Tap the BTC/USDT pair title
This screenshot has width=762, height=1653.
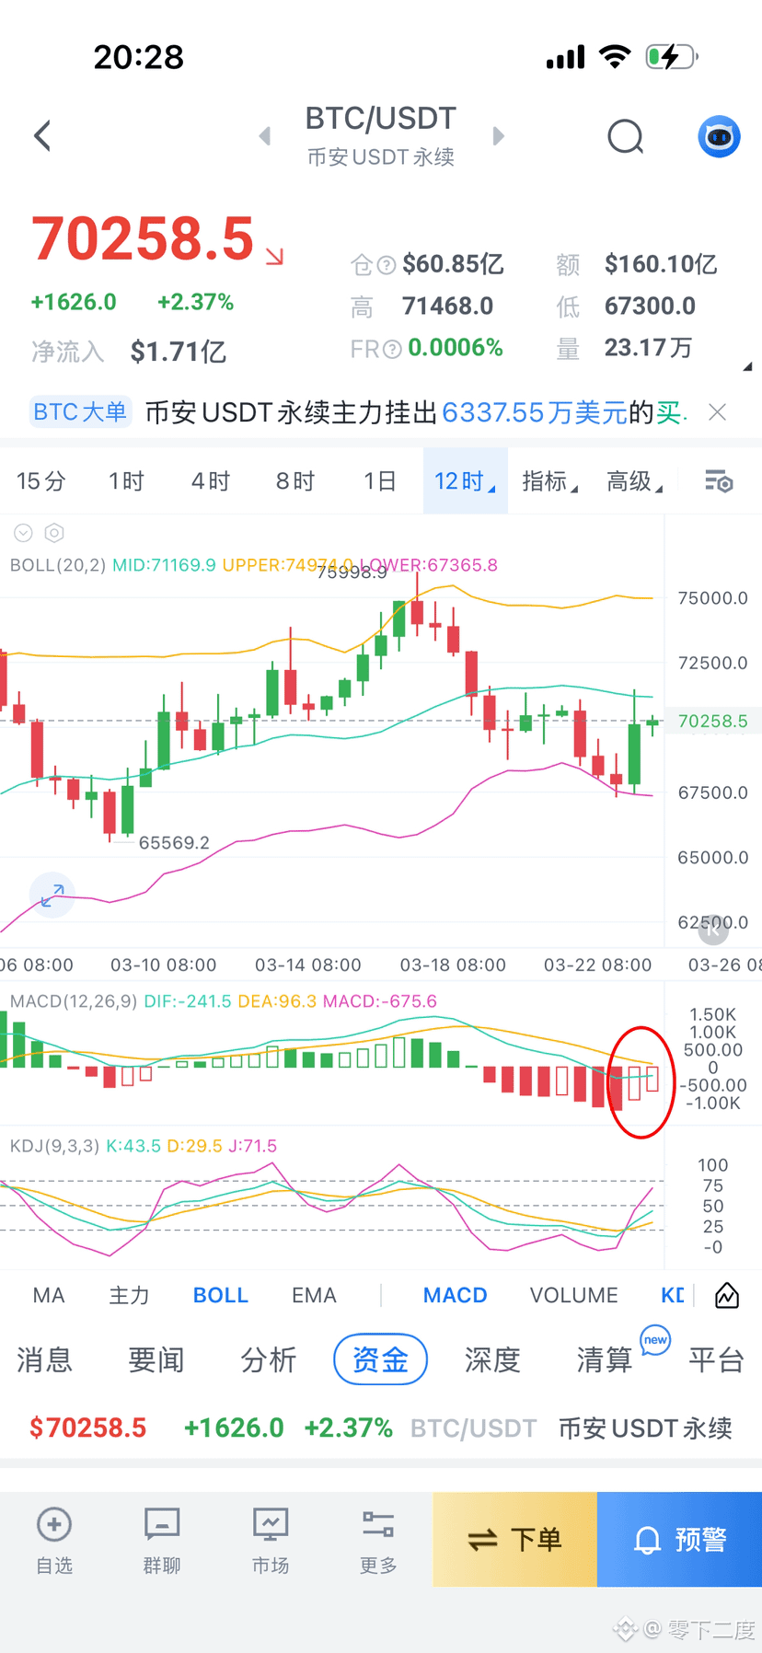coord(381,119)
